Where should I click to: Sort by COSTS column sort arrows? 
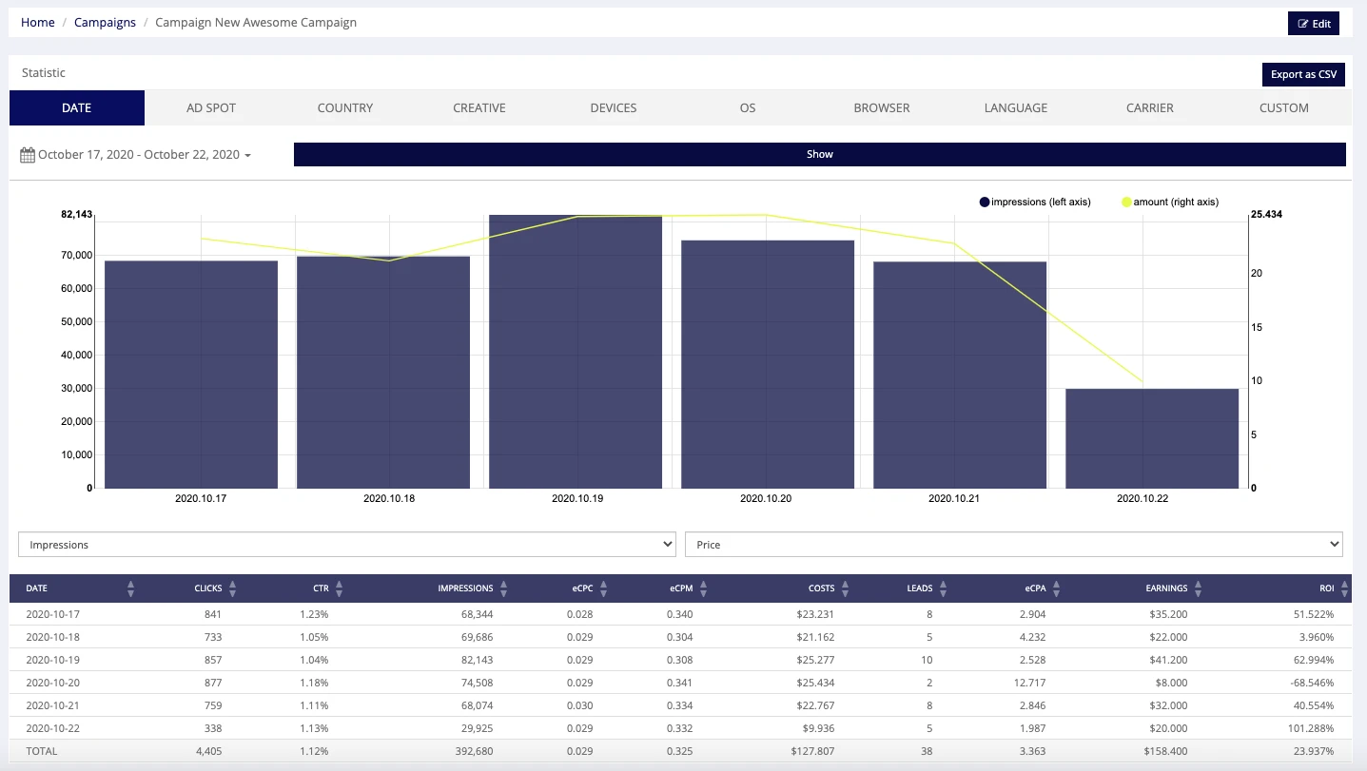click(x=845, y=588)
